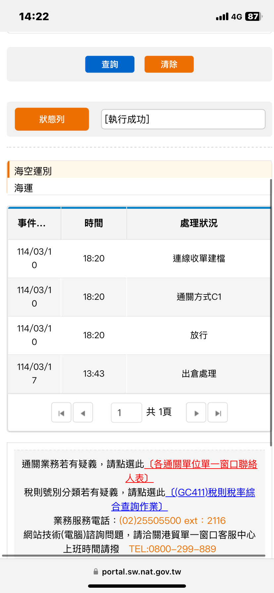Tap the padlock icon beside the URL
The image size is (274, 593).
96,571
